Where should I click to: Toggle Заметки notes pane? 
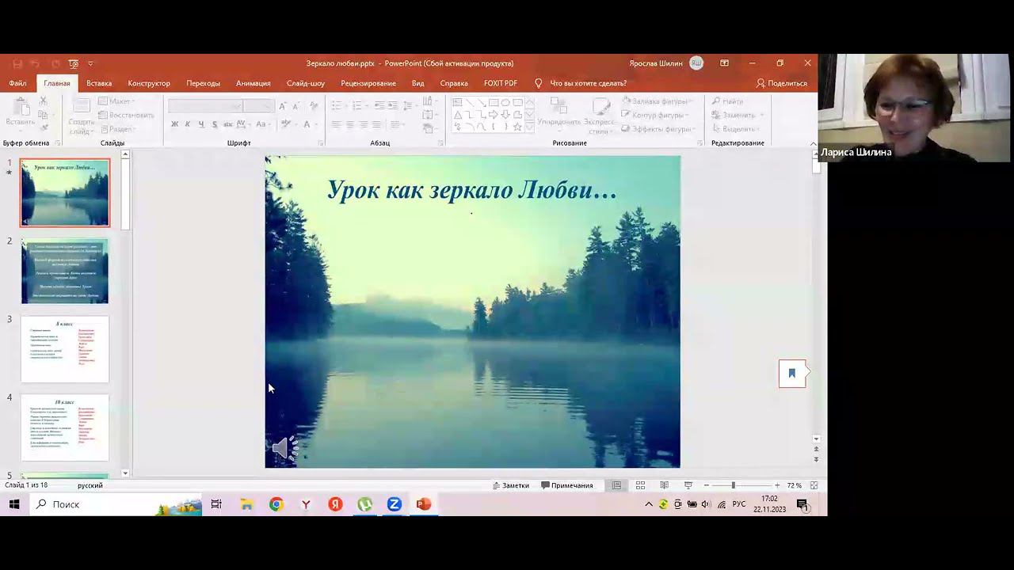510,485
